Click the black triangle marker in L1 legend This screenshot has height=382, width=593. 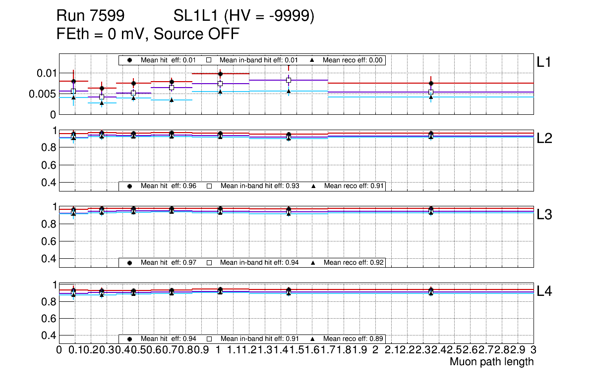click(312, 60)
